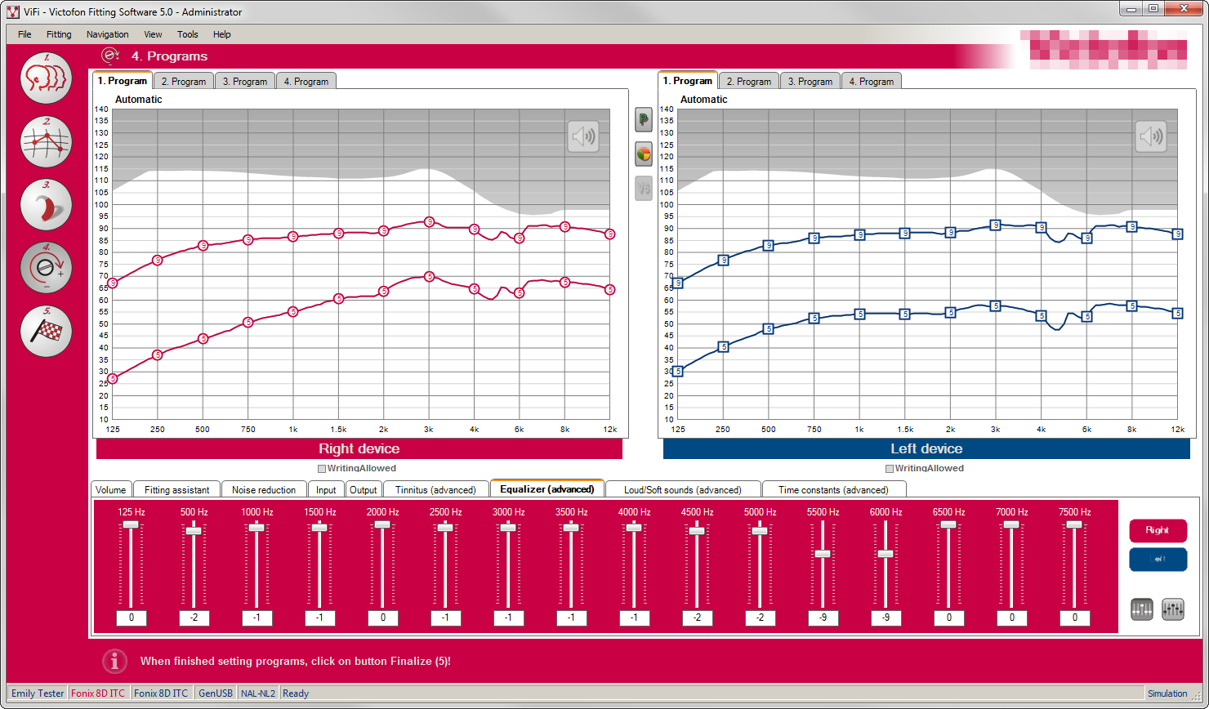Viewport: 1209px width, 709px height.
Task: Click the 5500 Hz equalizer slider handle
Action: tap(823, 554)
